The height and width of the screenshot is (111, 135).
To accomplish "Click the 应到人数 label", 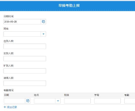I will (x=9, y=41).
